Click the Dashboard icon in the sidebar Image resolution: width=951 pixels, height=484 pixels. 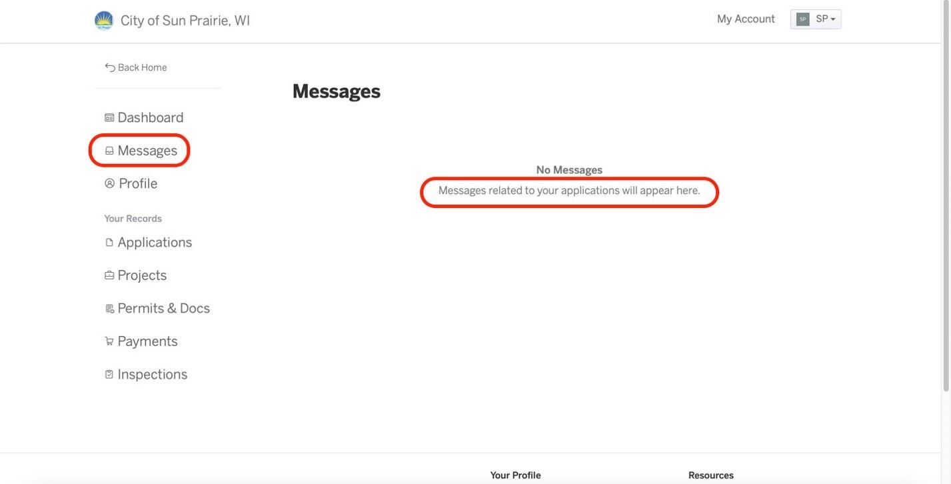(x=109, y=118)
